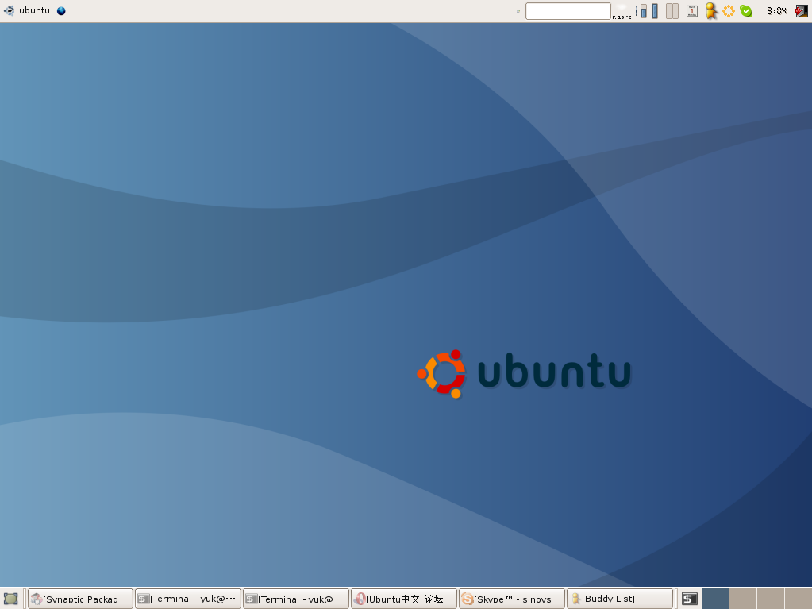Restore the Synaptic Package Manager window

80,599
